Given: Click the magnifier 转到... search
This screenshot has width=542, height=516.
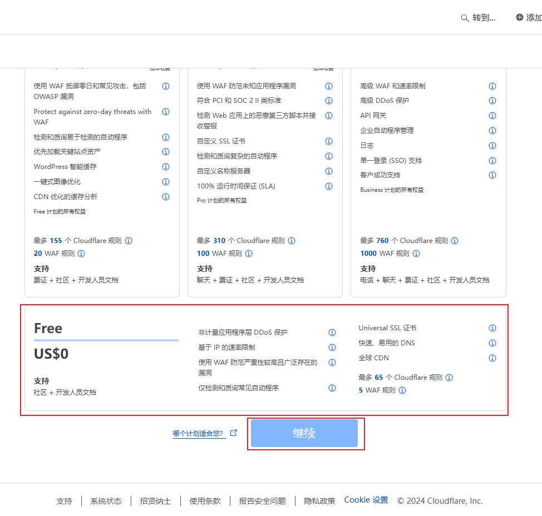Looking at the screenshot, I should tap(478, 18).
